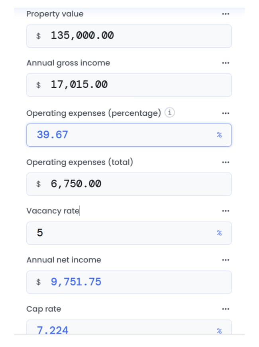Click the Vacancy rate label text
The width and height of the screenshot is (259, 347).
pyautogui.click(x=53, y=211)
